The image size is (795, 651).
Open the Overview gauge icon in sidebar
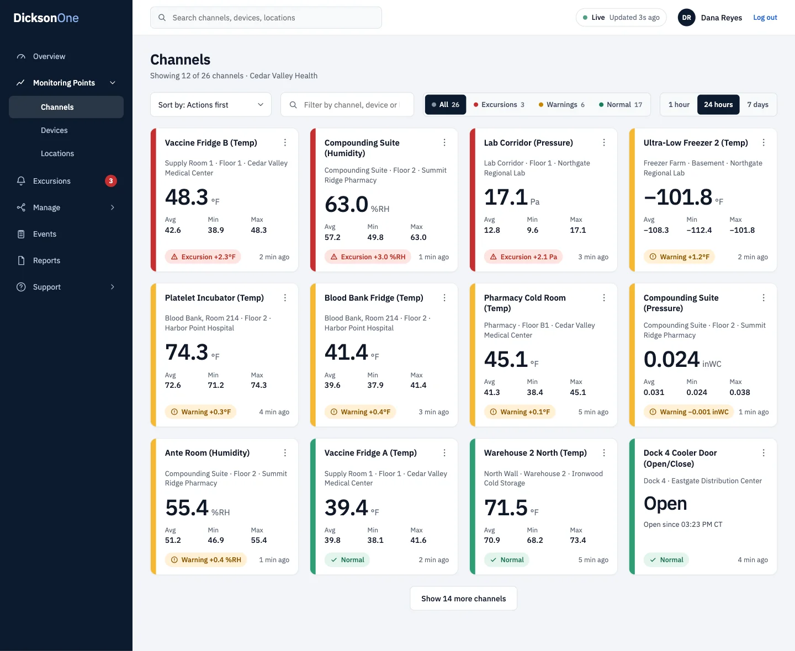pos(21,56)
